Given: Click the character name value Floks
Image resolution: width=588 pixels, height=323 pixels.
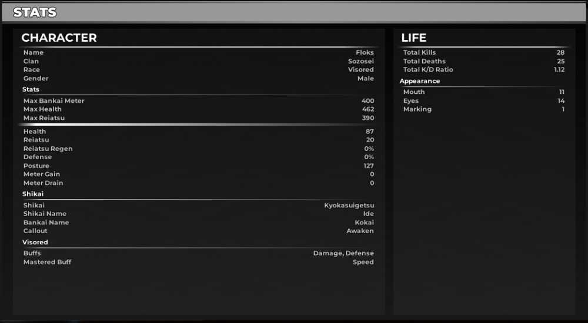Looking at the screenshot, I should click(x=365, y=52).
